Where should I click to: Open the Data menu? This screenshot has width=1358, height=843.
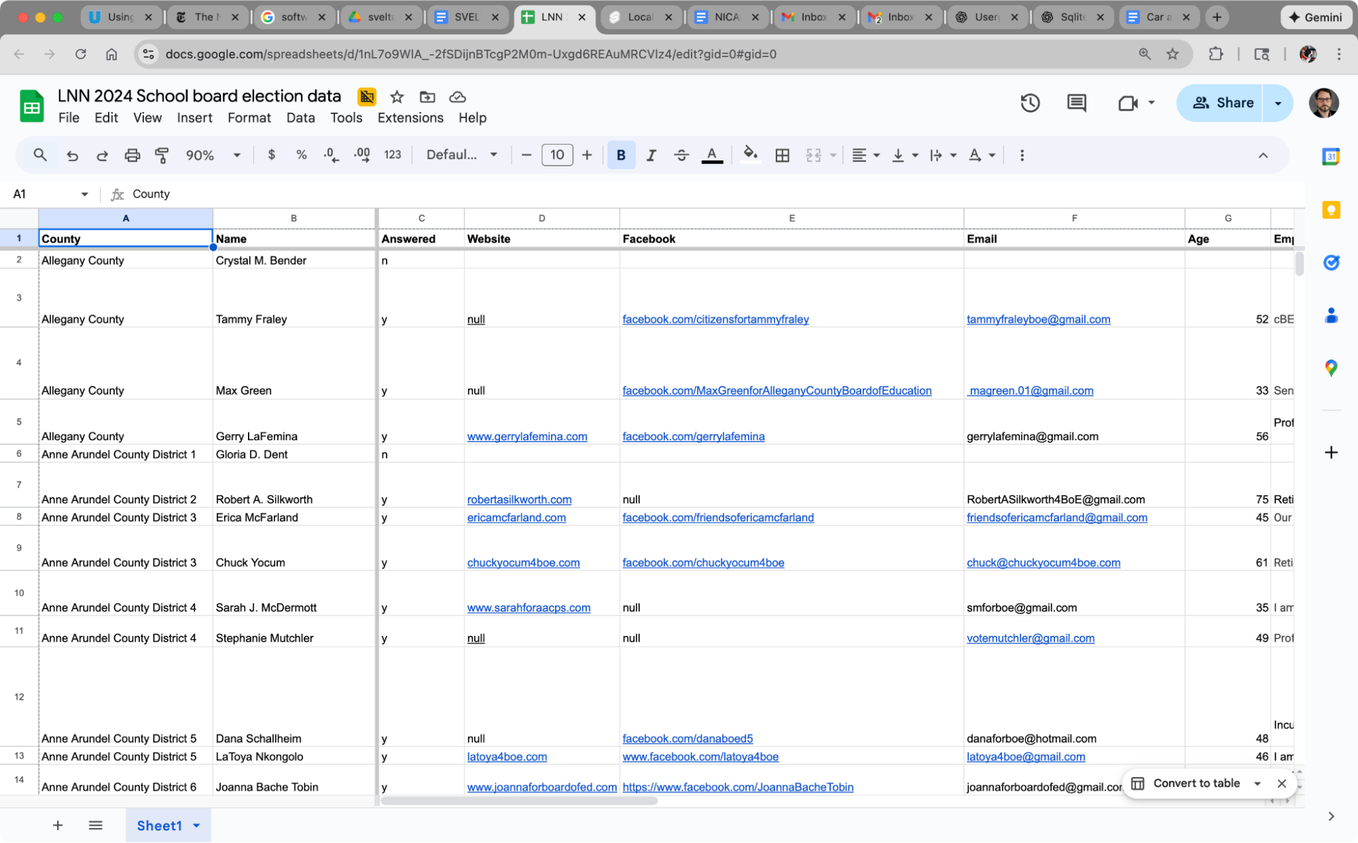tap(300, 118)
